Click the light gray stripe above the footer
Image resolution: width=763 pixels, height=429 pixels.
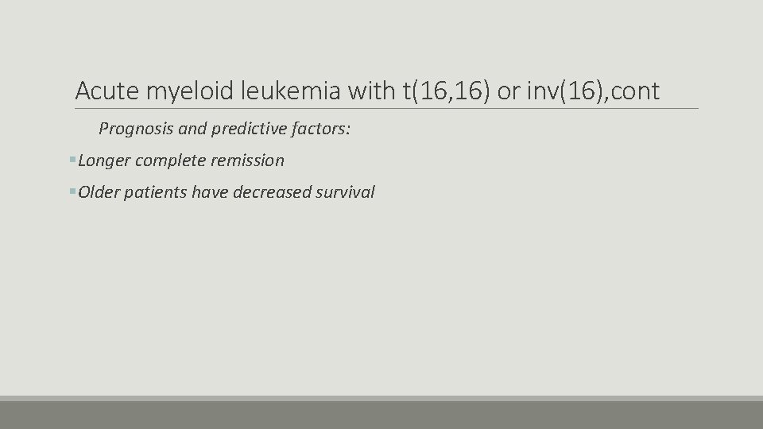(381, 398)
